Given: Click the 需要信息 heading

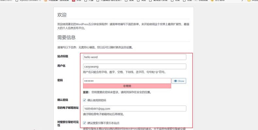Looking at the screenshot, I should [66, 37].
